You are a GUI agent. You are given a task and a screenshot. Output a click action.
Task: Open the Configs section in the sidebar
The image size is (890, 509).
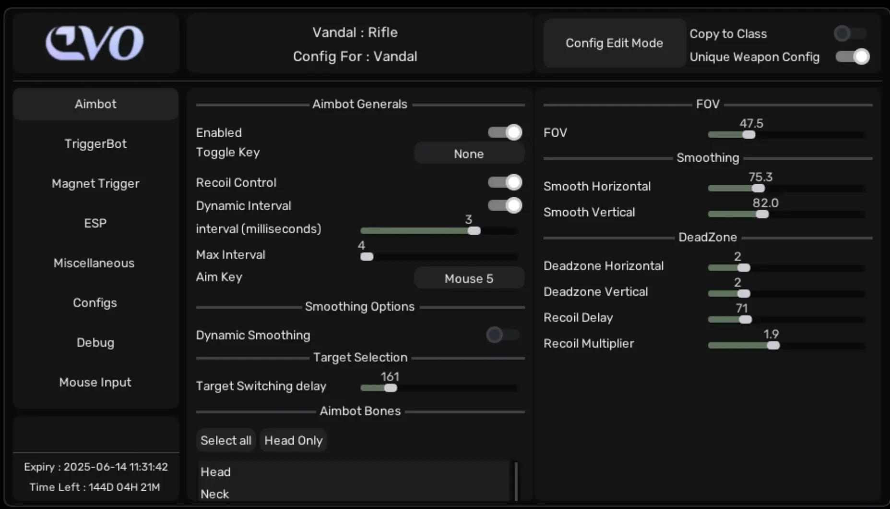(x=95, y=303)
